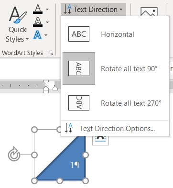Collapse the Text Direction dropdown button
173x188 pixels.
click(93, 10)
